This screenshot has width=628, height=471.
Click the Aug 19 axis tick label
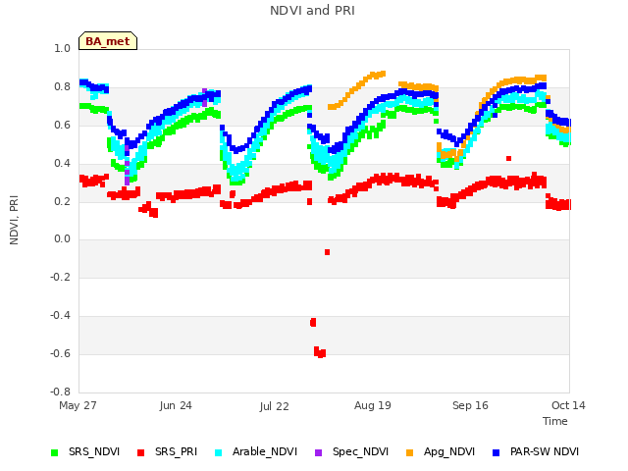373,405
